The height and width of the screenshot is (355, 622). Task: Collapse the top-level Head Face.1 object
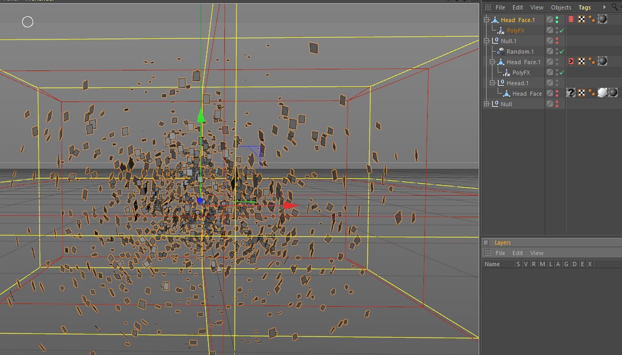486,20
